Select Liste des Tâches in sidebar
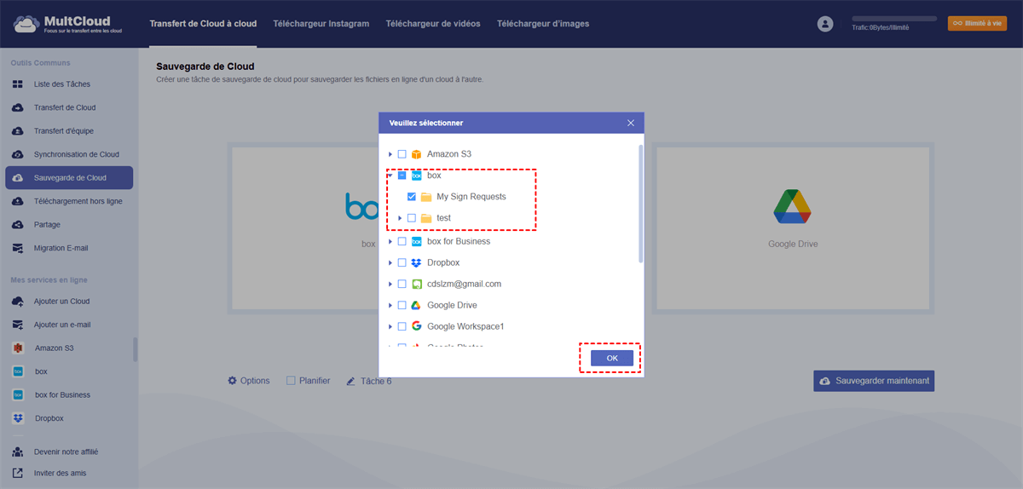This screenshot has height=489, width=1023. pyautogui.click(x=62, y=84)
